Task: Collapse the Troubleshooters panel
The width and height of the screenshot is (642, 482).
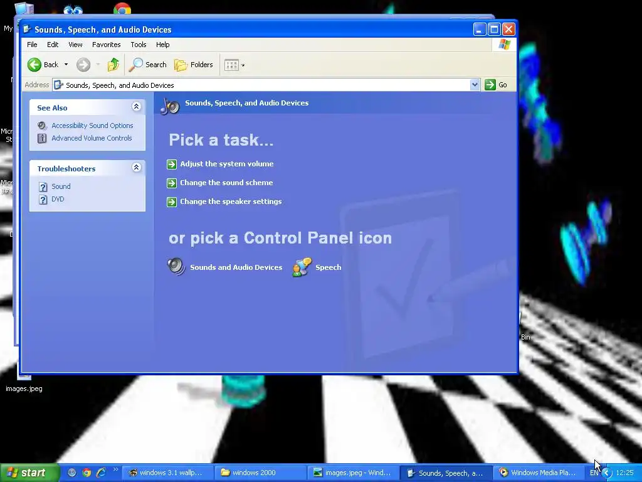Action: click(x=136, y=167)
